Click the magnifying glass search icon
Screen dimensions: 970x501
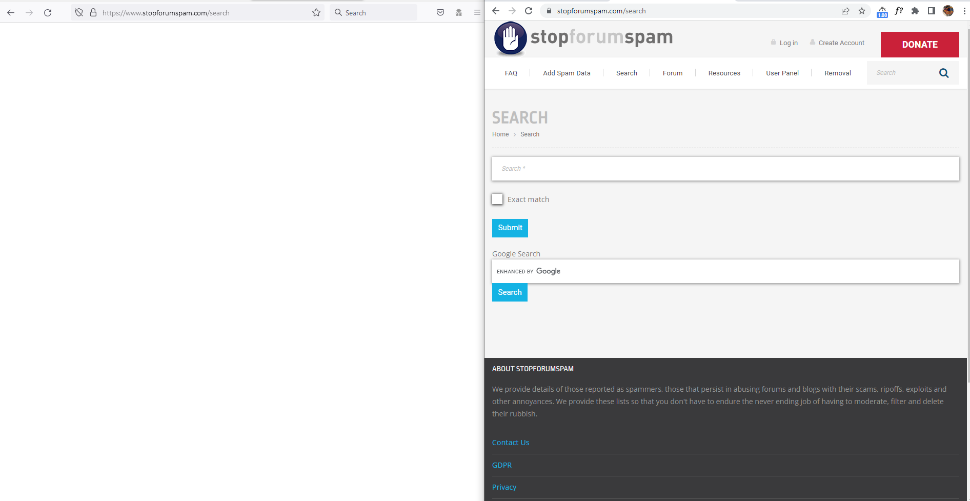(x=944, y=73)
